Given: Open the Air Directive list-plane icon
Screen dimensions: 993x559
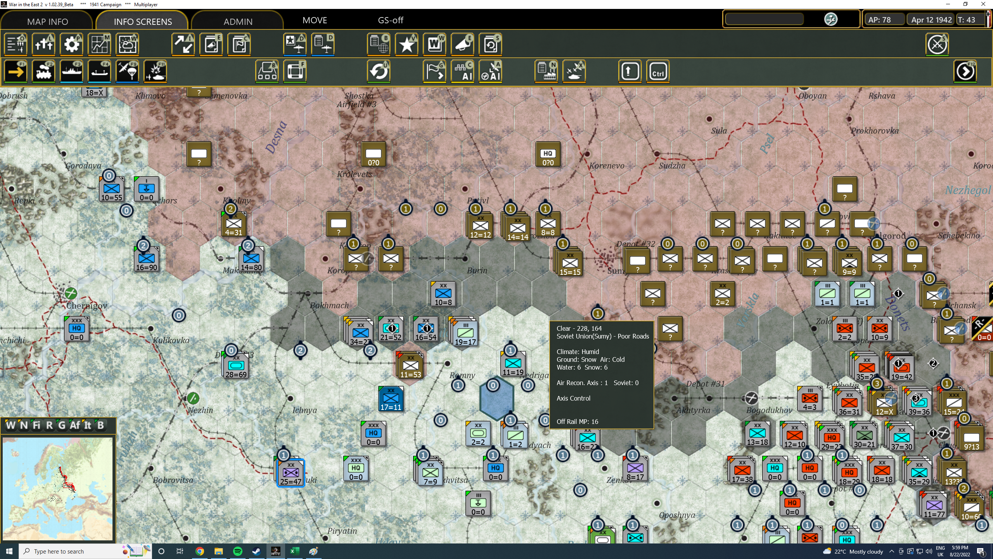Looking at the screenshot, I should [x=323, y=45].
